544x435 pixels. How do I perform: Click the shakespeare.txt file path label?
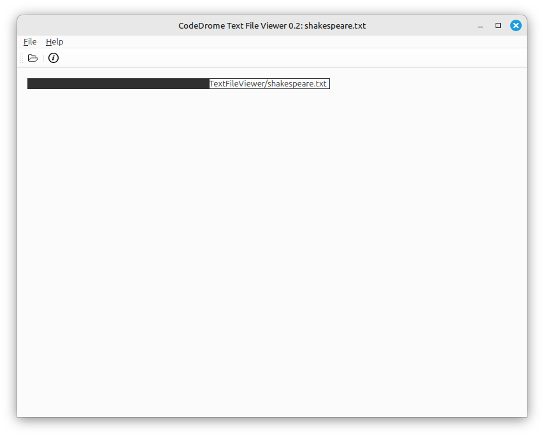178,84
